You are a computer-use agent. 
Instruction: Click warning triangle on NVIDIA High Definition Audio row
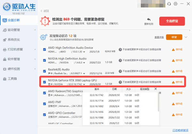tap(173, 60)
